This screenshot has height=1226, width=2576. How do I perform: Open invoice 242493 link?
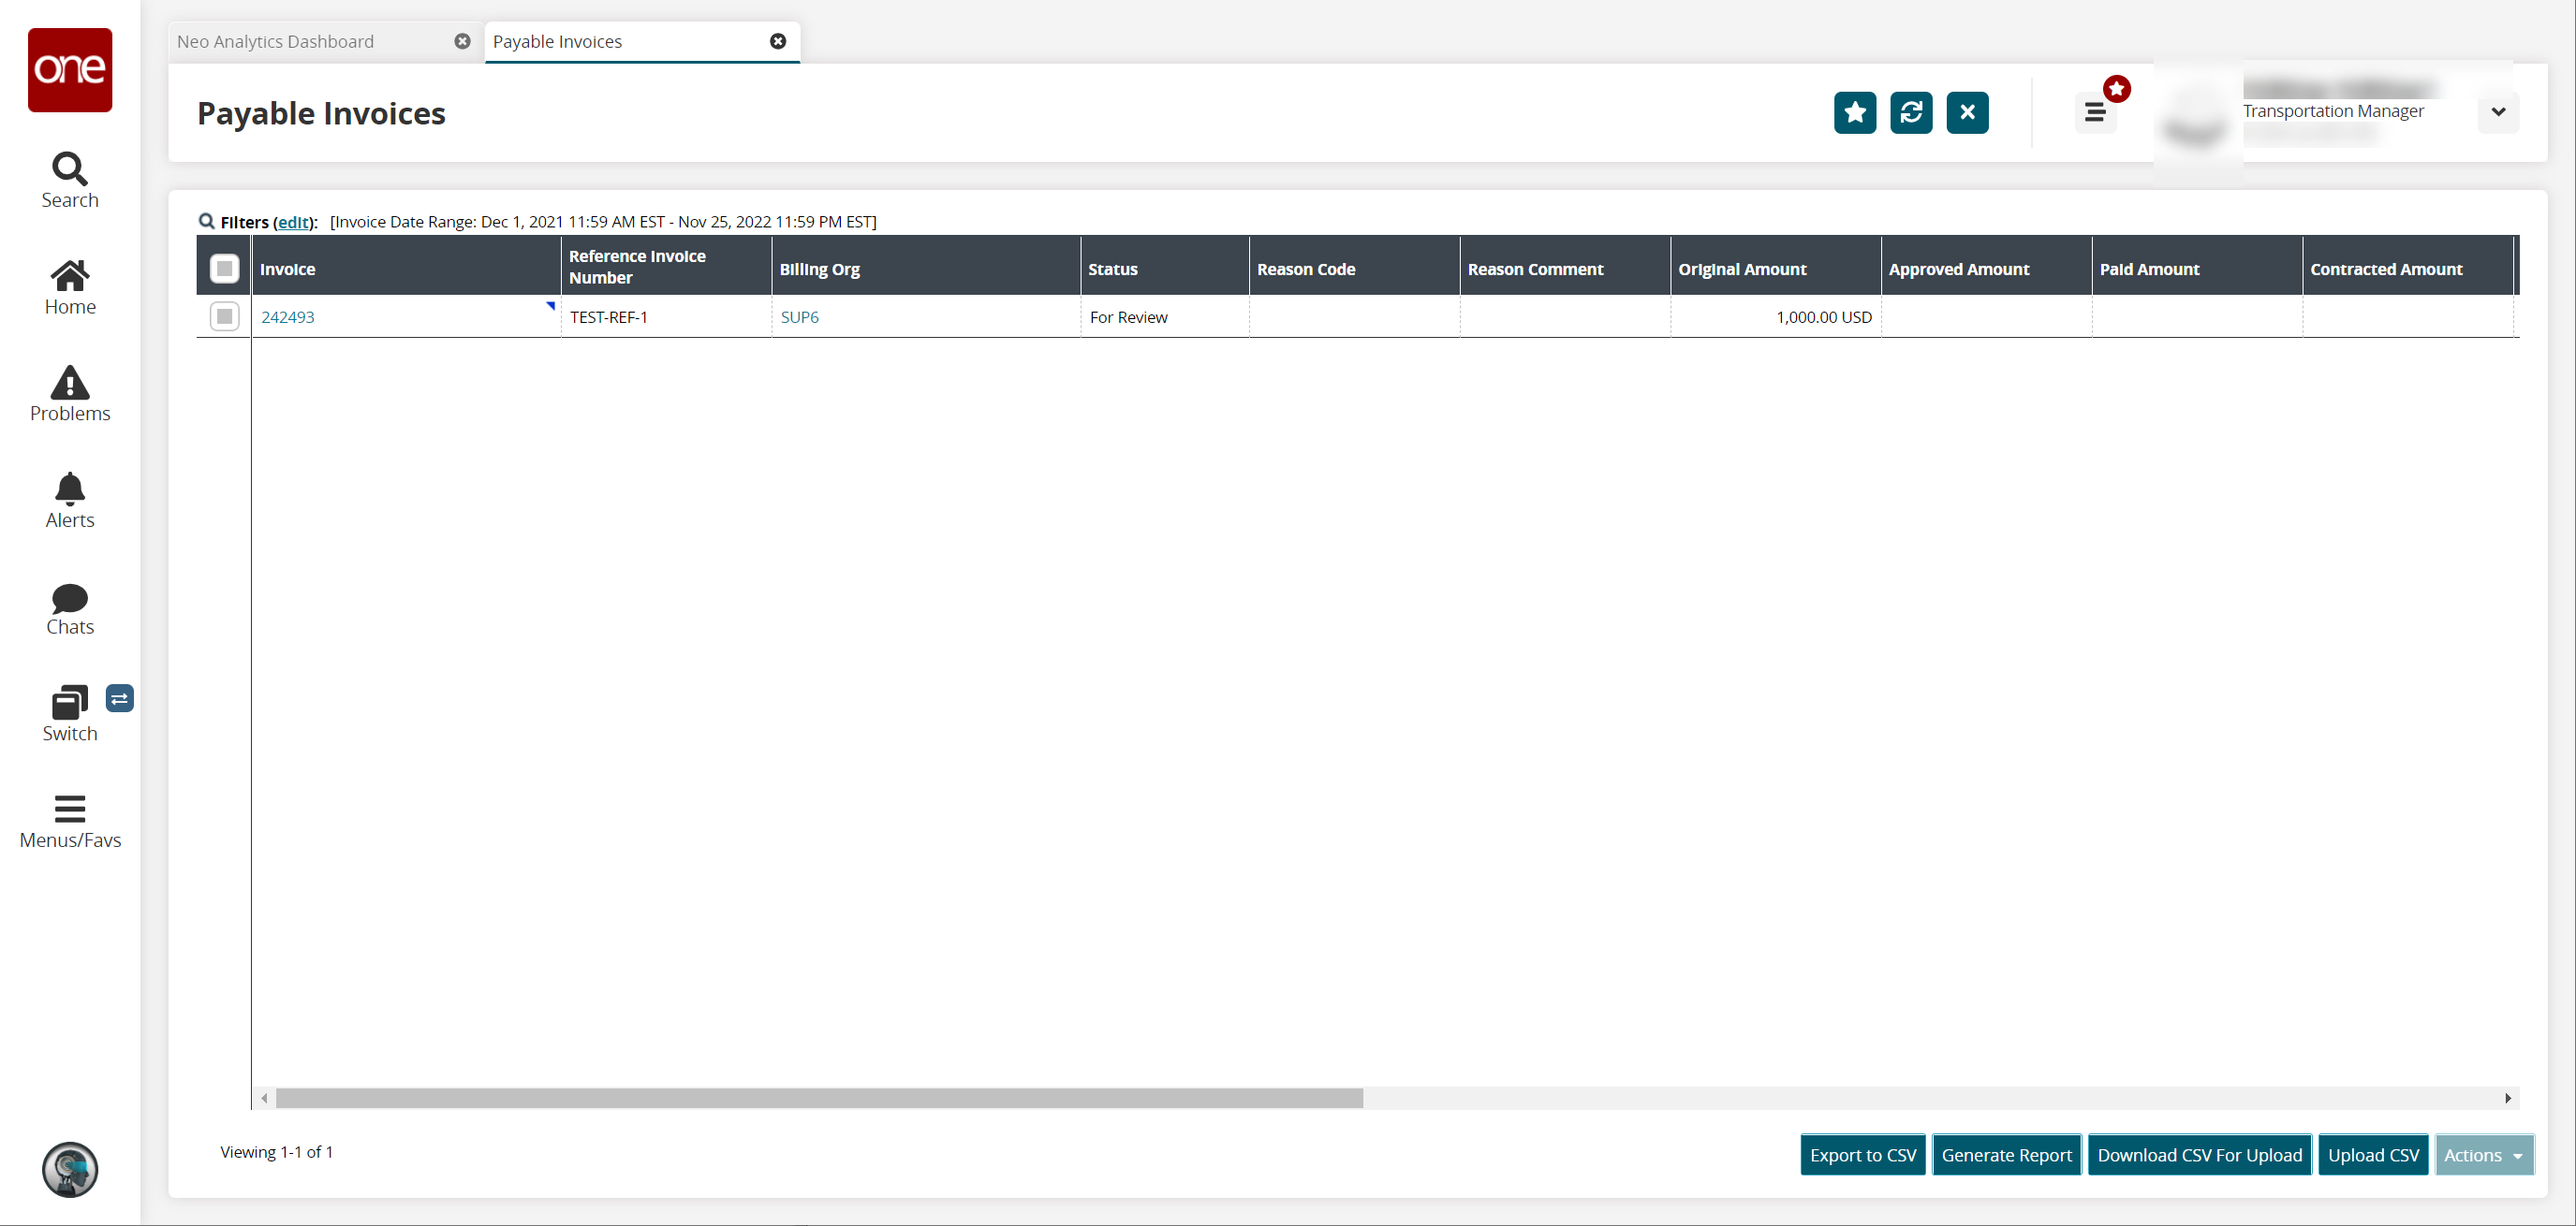[x=288, y=316]
